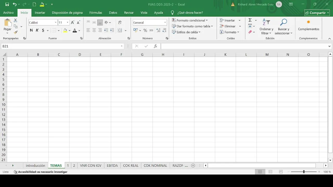Increase decimal places
Viewport: 333px width, 187px height.
tap(158, 30)
